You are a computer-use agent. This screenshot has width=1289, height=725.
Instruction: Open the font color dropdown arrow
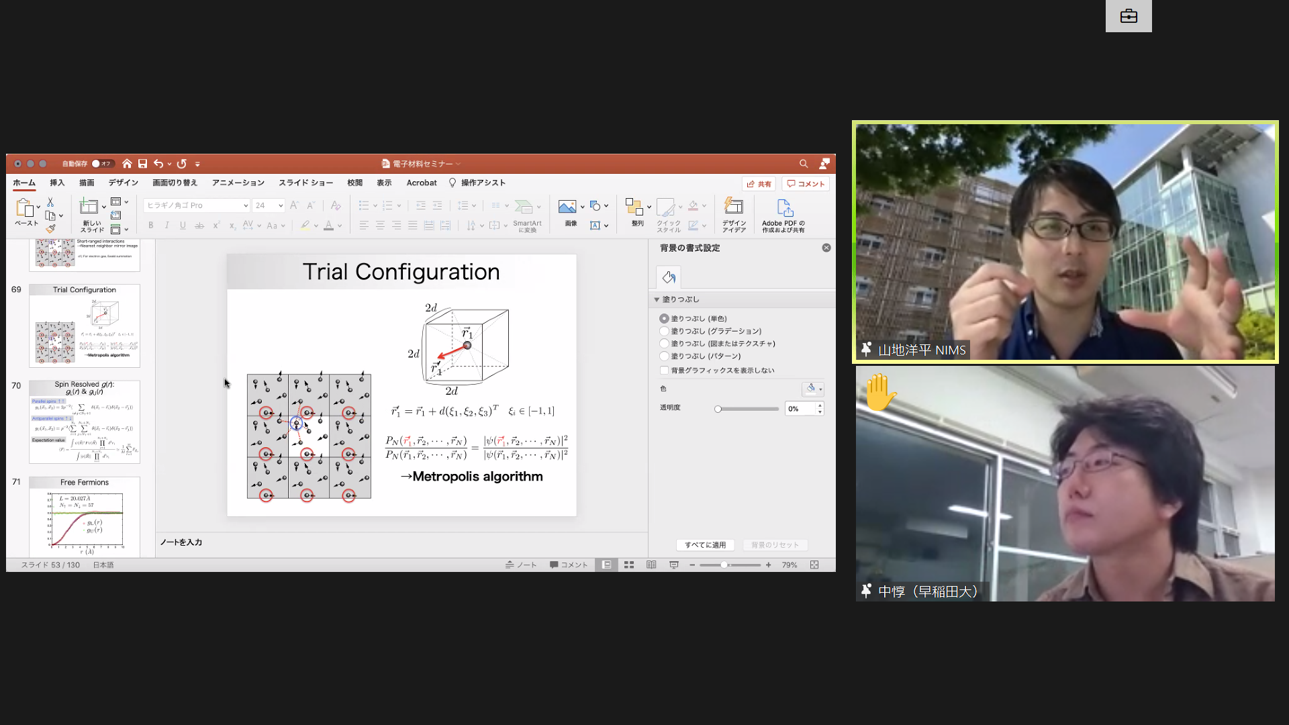tap(340, 226)
